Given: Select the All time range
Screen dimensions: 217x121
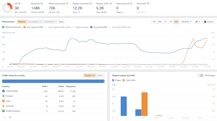Looking at the screenshot, I should point(176,22).
